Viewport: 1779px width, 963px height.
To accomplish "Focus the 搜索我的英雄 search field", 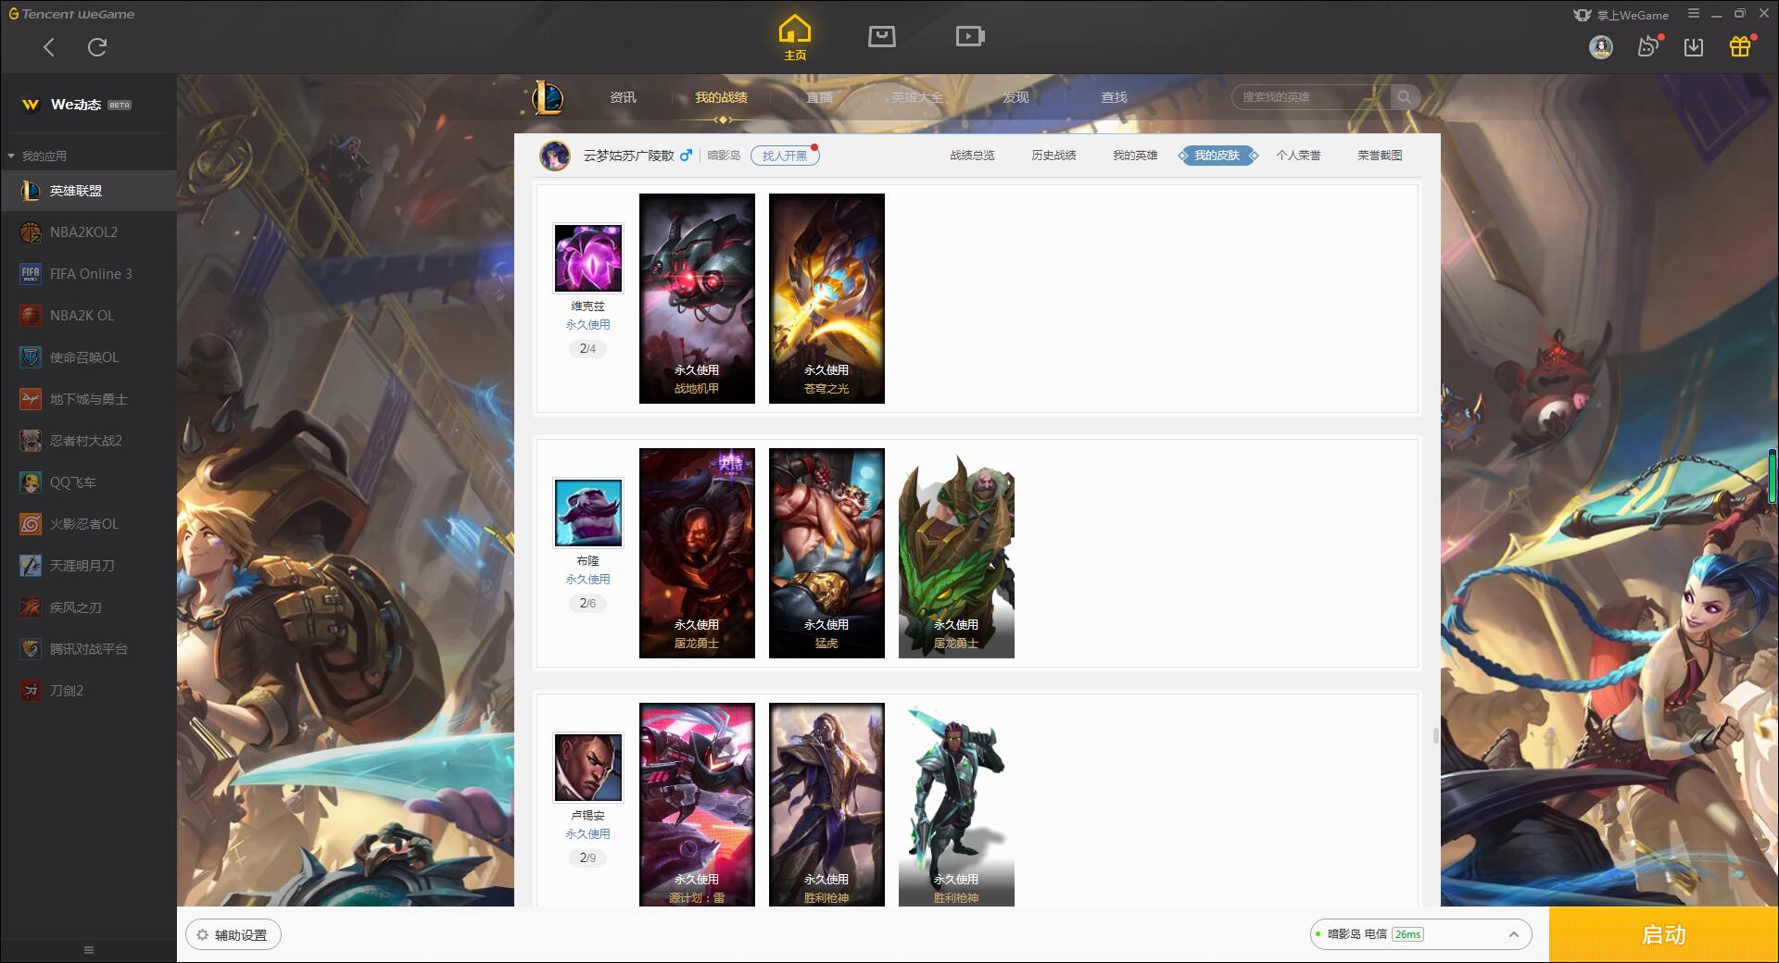I will coord(1310,97).
